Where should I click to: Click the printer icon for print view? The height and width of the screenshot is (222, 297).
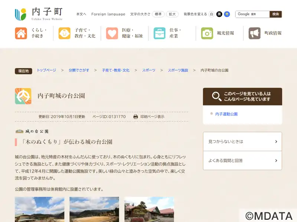(136, 117)
